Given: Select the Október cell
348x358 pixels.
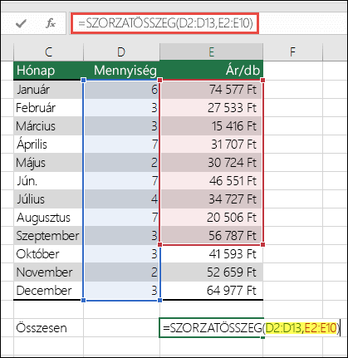Looking at the screenshot, I should click(x=48, y=254).
